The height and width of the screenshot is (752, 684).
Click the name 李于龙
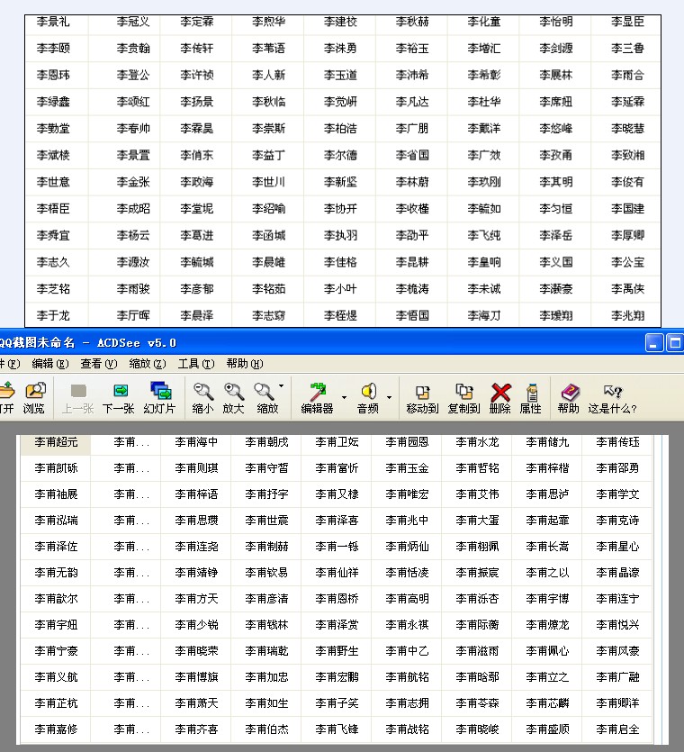click(53, 315)
